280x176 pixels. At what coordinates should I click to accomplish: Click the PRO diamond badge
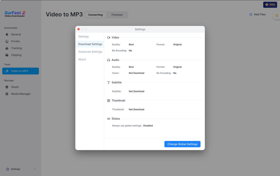coord(270,5)
